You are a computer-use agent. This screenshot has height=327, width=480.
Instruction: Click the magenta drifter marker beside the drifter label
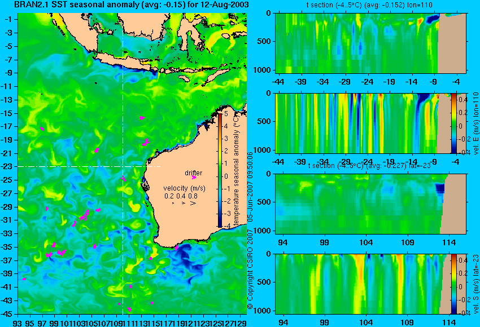pos(194,177)
